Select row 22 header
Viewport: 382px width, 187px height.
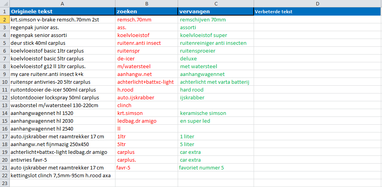tap(5, 175)
